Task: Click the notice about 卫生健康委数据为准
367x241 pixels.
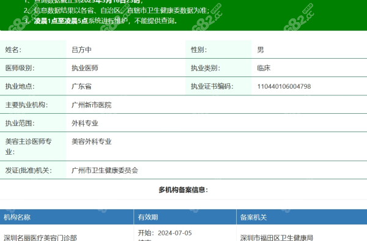Action: (x=116, y=10)
